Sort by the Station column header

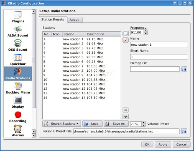[74, 34]
